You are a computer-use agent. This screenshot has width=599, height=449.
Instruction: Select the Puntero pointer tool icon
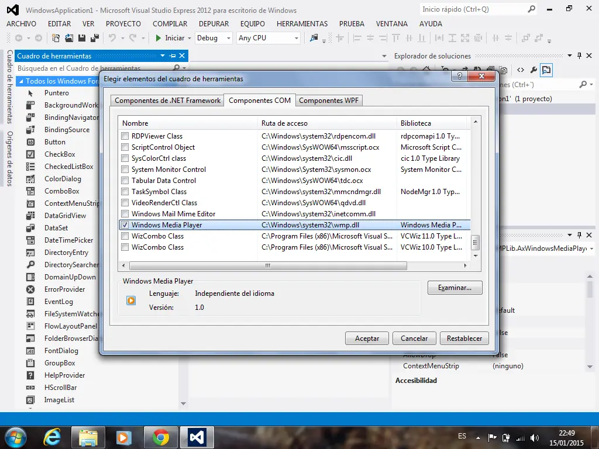pos(30,93)
